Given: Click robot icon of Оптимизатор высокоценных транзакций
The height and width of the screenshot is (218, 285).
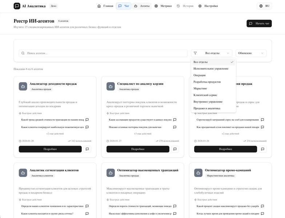Looking at the screenshot, I should (111, 173).
